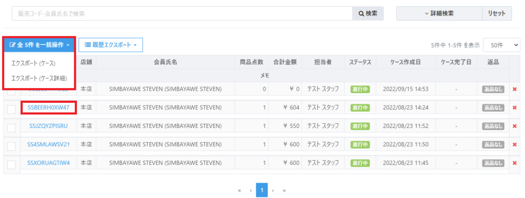Screen dimensions: 525x198
Task: Open the 全5件を一括操作 bulk action dropdown
Action: click(x=39, y=45)
